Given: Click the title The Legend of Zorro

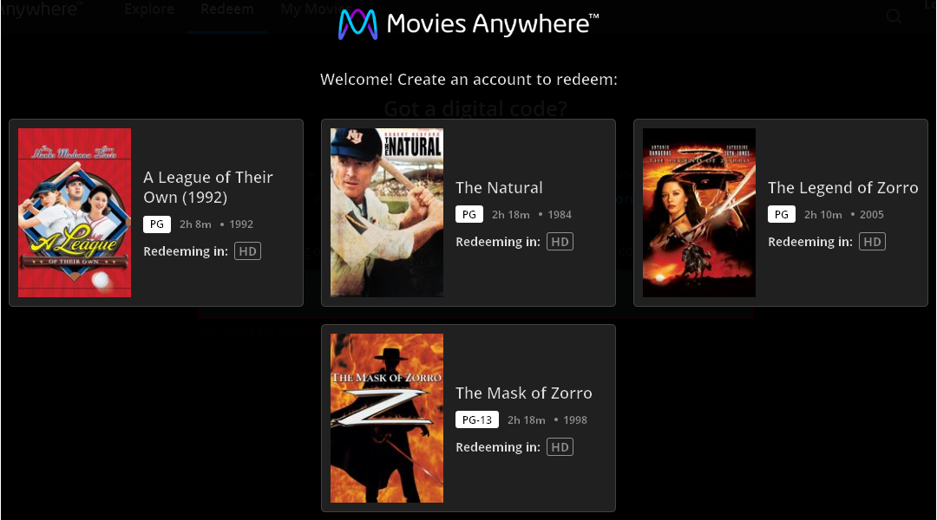Looking at the screenshot, I should coord(843,187).
